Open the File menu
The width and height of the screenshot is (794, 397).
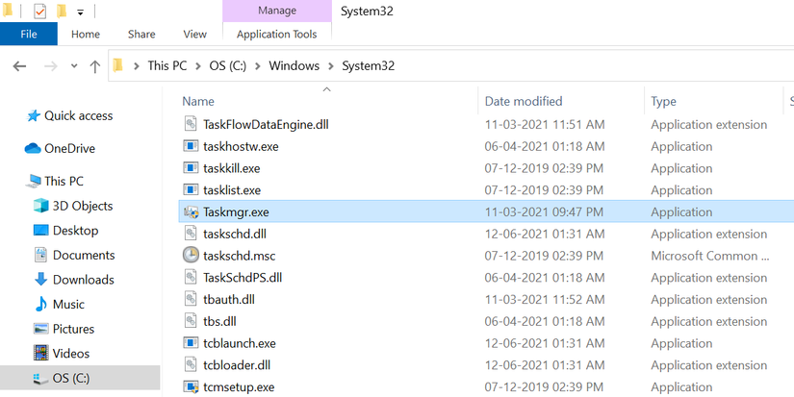tap(29, 34)
